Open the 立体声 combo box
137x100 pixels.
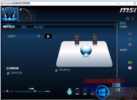click(24, 36)
